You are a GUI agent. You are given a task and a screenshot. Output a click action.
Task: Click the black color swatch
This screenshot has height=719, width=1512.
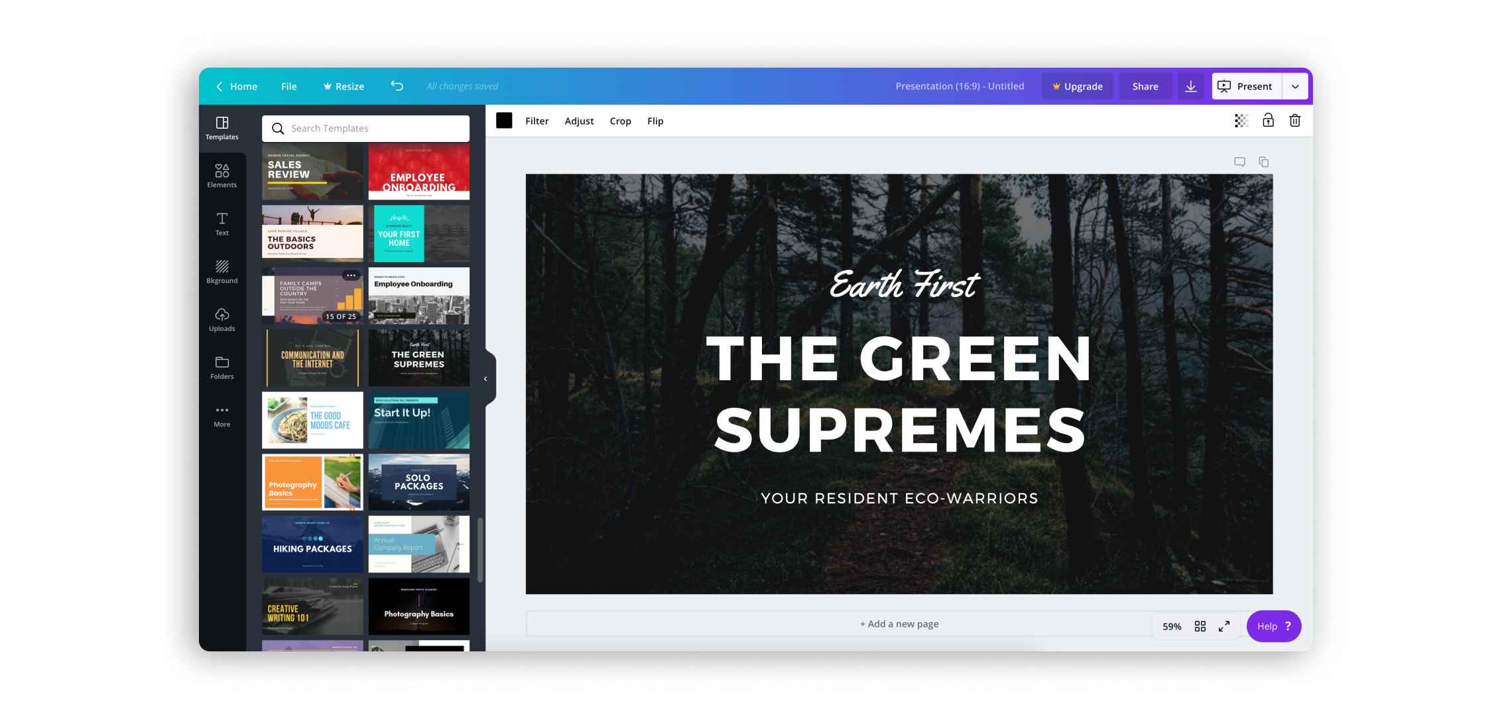(503, 121)
